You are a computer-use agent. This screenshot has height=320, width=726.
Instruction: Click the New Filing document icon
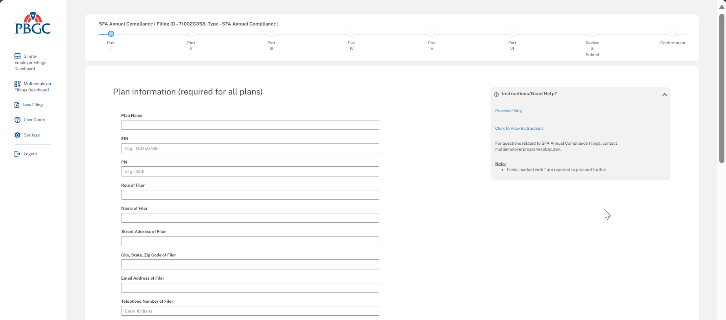click(17, 105)
